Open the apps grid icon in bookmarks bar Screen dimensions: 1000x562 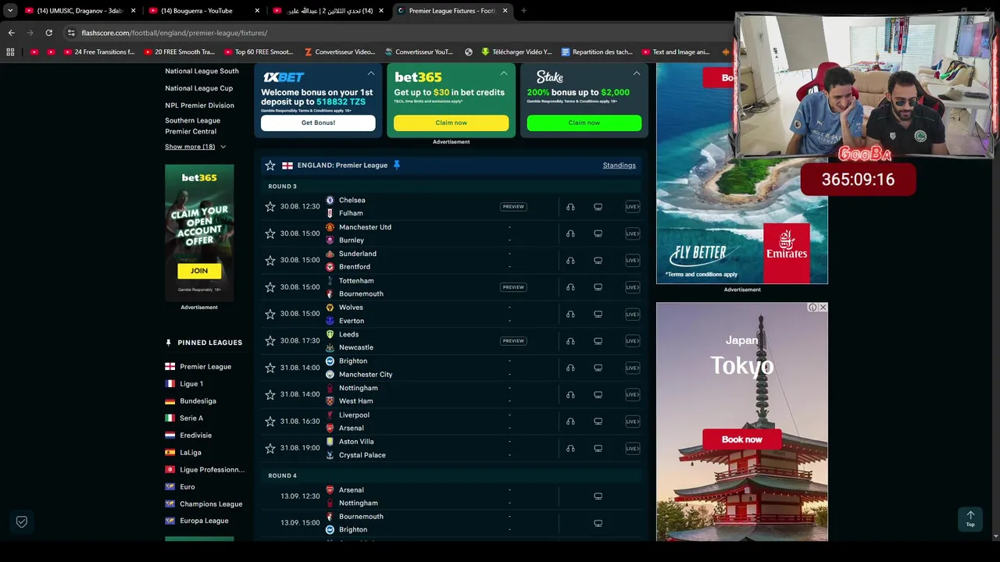(10, 52)
